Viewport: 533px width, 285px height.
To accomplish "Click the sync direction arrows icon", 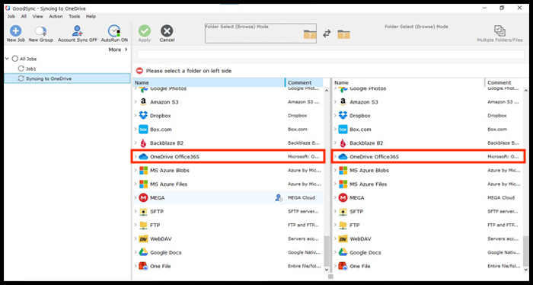I will tap(327, 34).
